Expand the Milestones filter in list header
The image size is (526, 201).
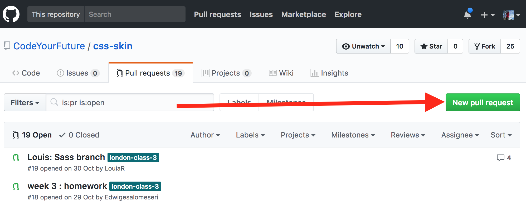[353, 135]
